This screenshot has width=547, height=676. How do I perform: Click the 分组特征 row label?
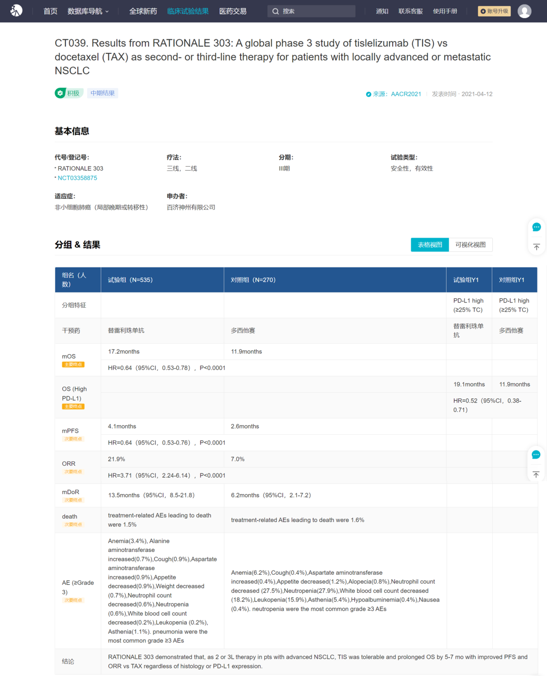click(74, 306)
